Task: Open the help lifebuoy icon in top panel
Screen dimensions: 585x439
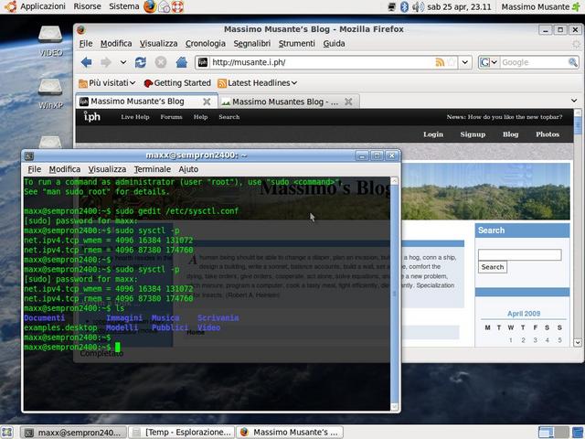Action: point(177,6)
